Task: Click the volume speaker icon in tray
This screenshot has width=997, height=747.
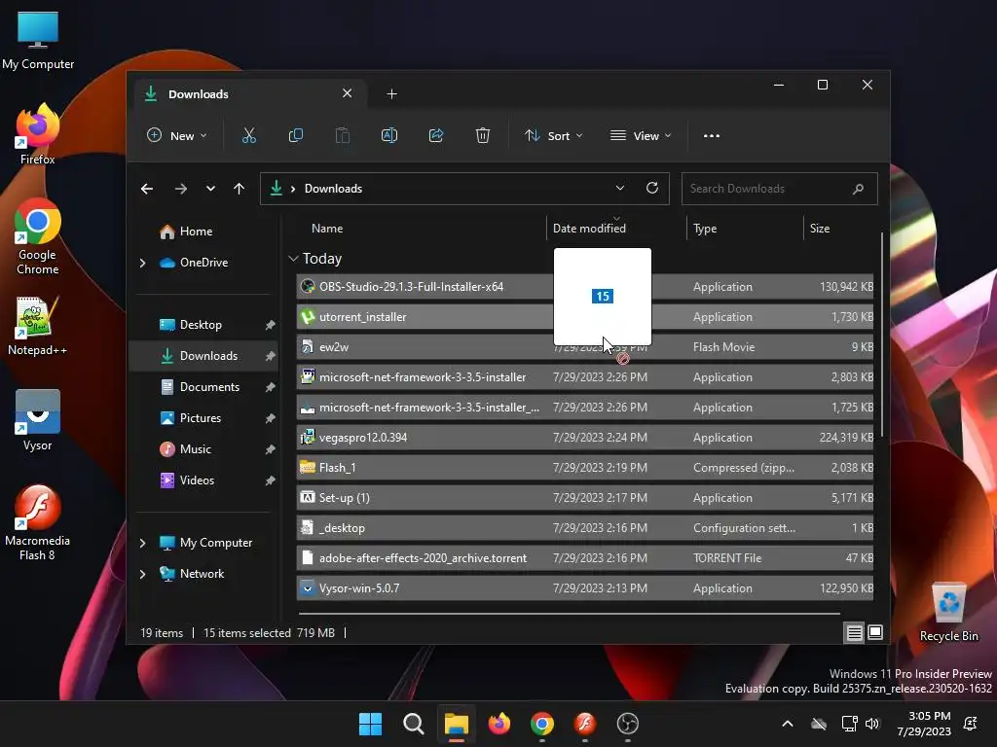Action: (872, 724)
